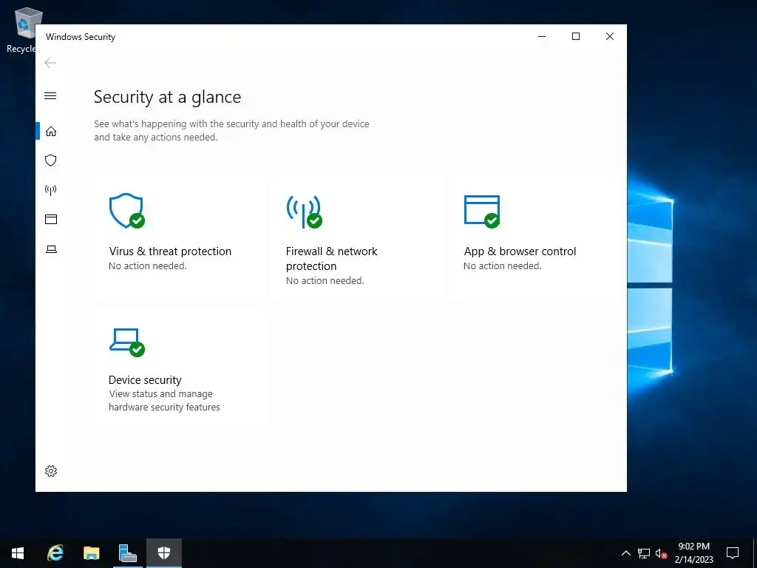The width and height of the screenshot is (757, 568).
Task: Click the App & browser control window tile icon
Action: pyautogui.click(x=482, y=211)
